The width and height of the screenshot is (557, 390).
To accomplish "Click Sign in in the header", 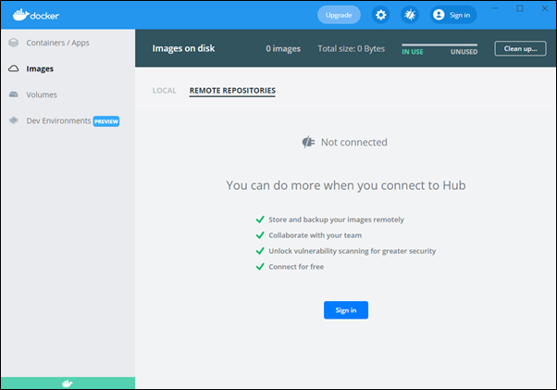I will (x=453, y=15).
